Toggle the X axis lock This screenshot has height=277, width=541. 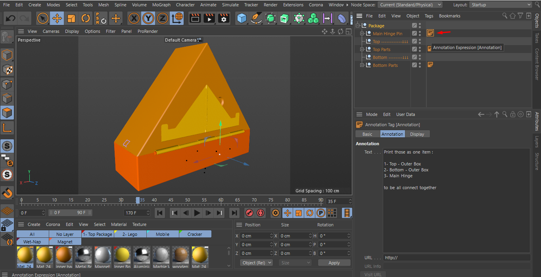pyautogui.click(x=134, y=18)
